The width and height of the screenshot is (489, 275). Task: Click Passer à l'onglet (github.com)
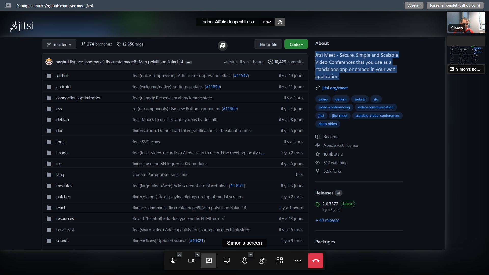(455, 5)
